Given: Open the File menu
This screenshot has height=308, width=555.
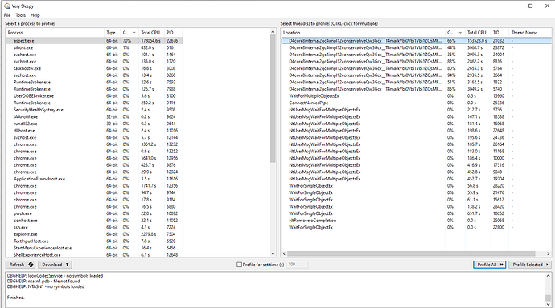Looking at the screenshot, I should pyautogui.click(x=7, y=15).
